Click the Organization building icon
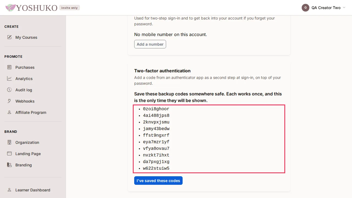Image resolution: width=352 pixels, height=198 pixels. 9,142
